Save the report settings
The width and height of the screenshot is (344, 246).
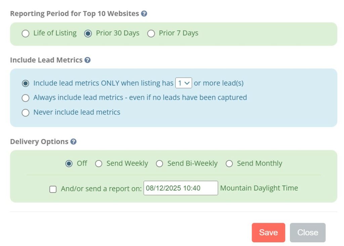268,233
